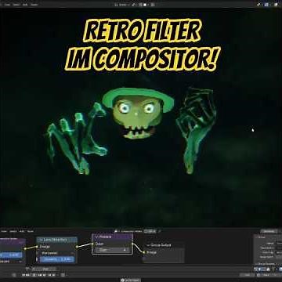The width and height of the screenshot is (282, 282).
Task: Click the value field inside the Pixelate node
Action: (112, 250)
